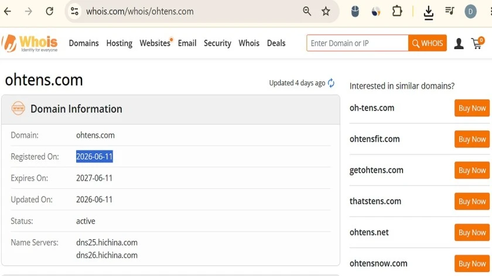Click the ohtensnow.com domain suggestion
Viewport: 492px width, 276px height.
tap(378, 264)
